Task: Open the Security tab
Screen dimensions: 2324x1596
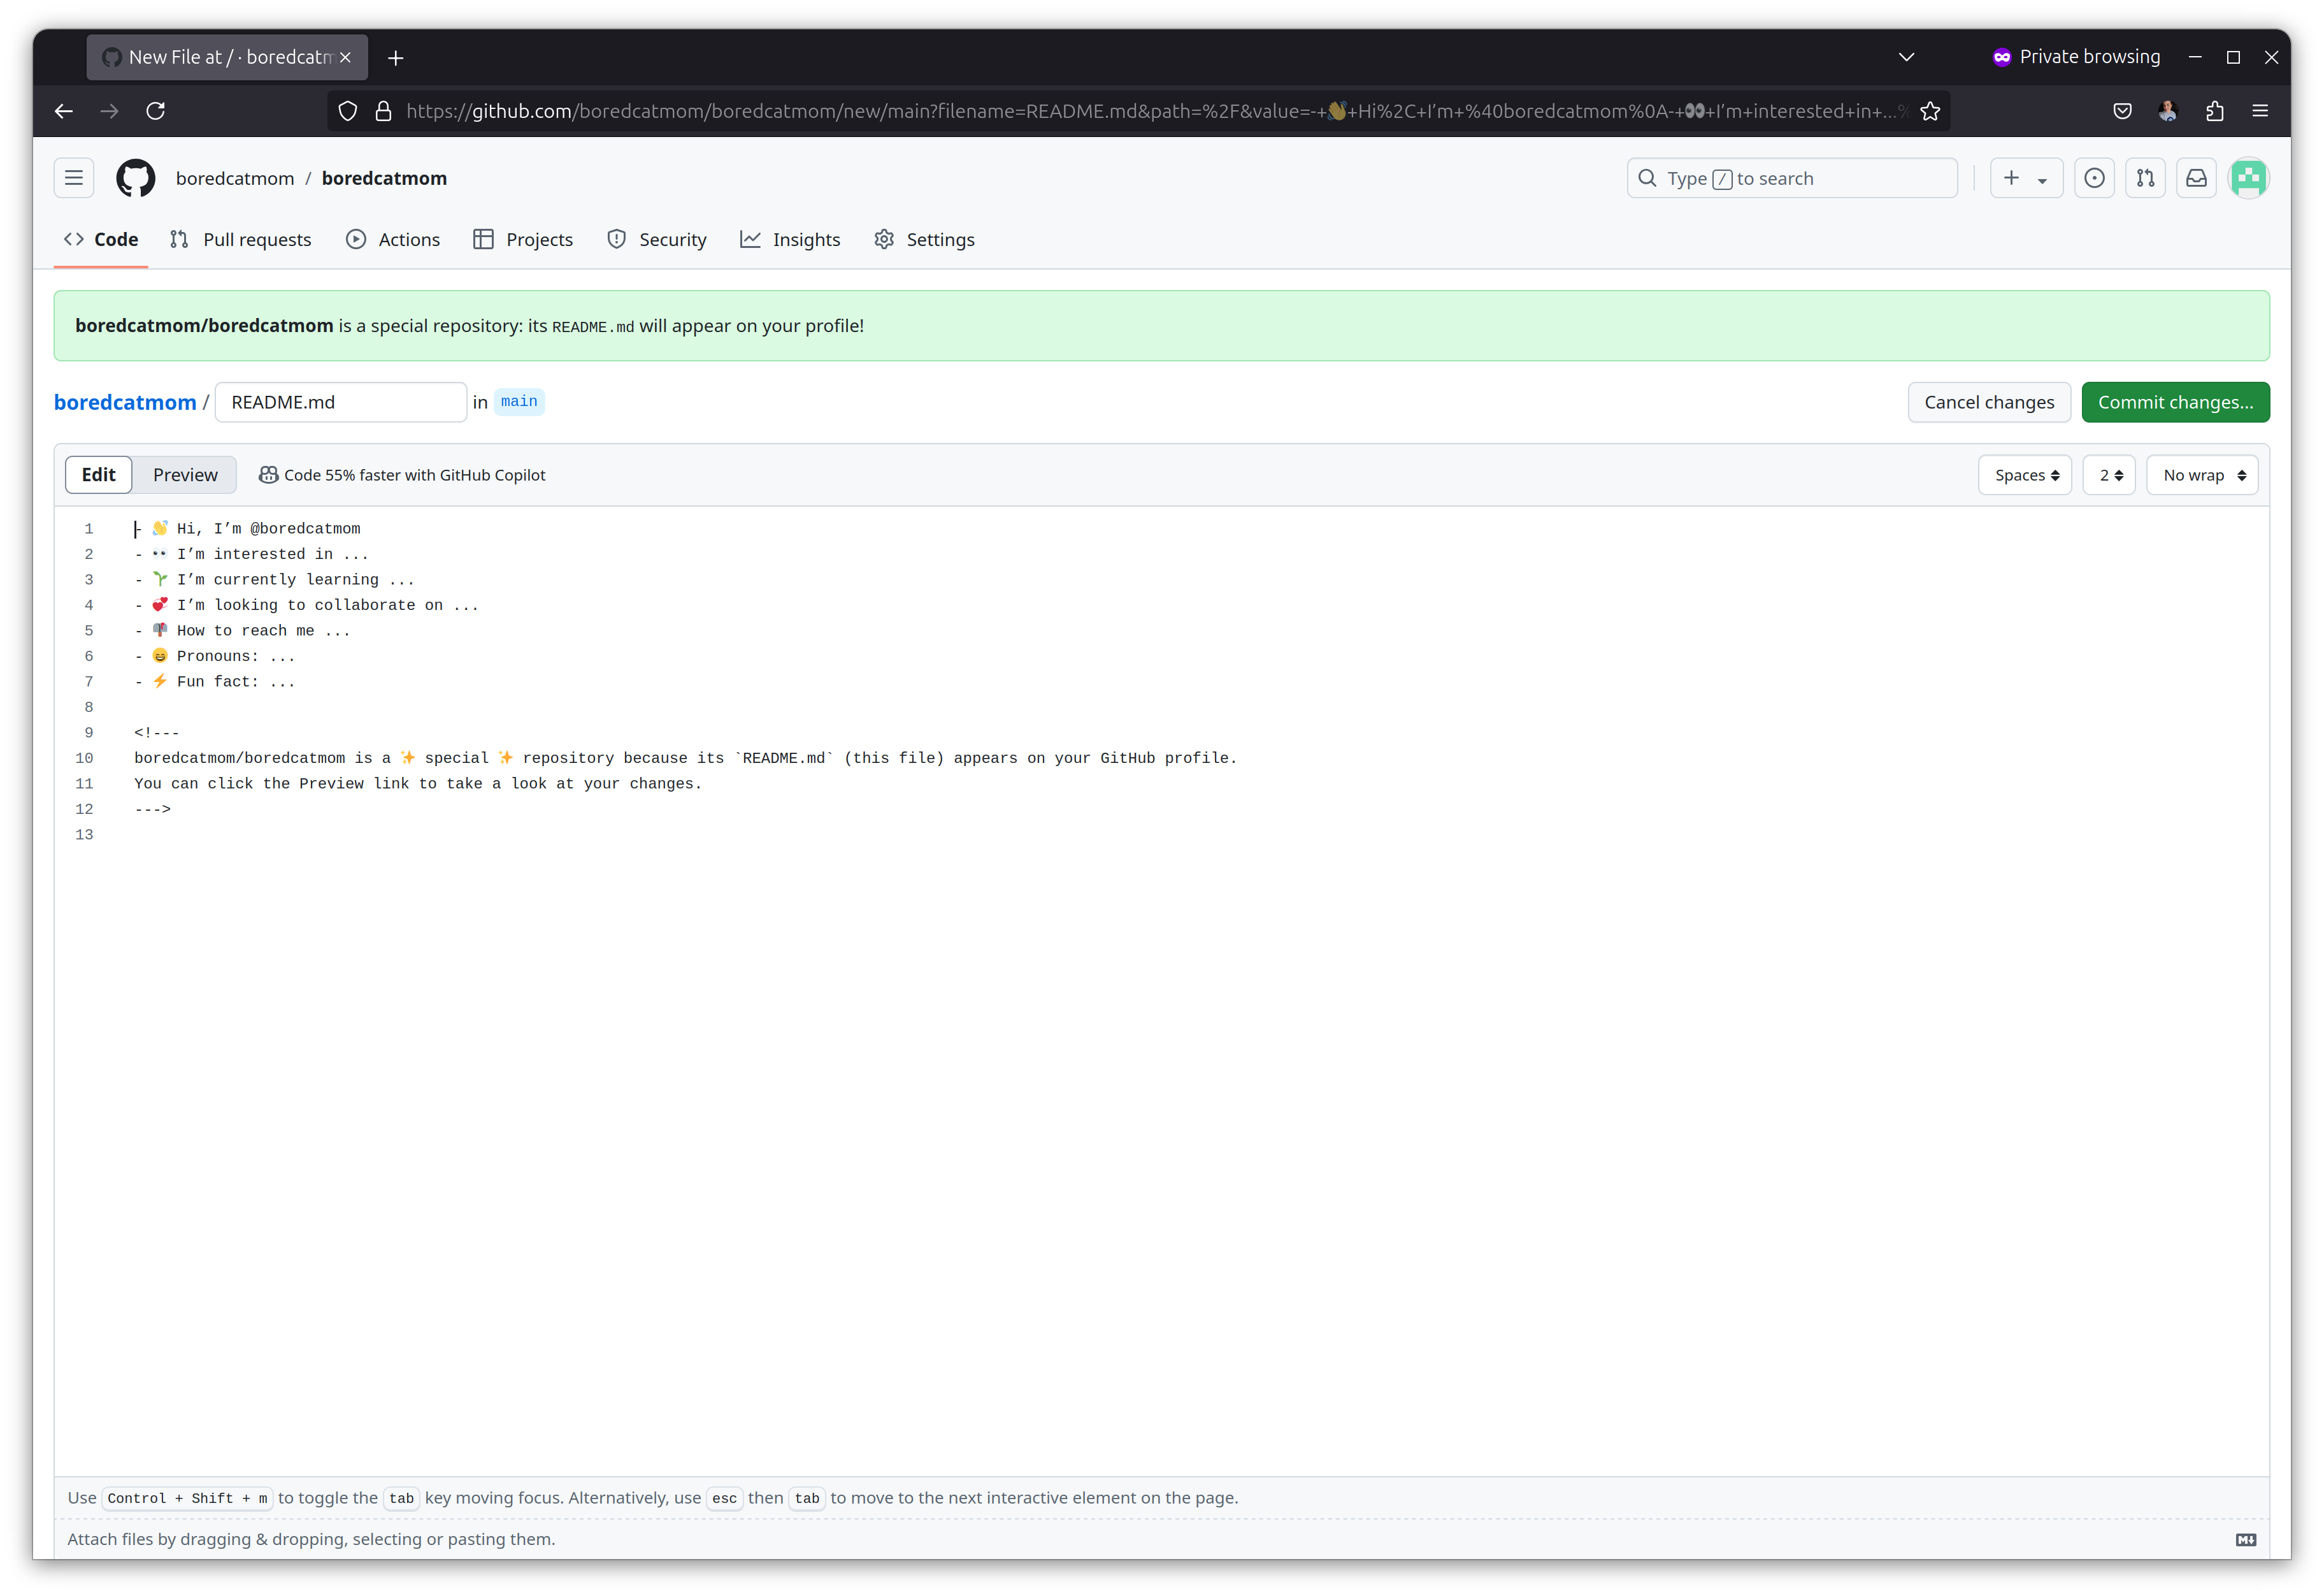Action: (657, 239)
